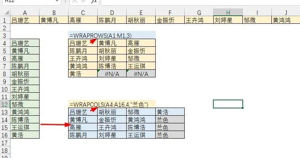Image resolution: width=300 pixels, height=158 pixels.
Task: Click cell F14 with 兰色
Action: pos(170,120)
